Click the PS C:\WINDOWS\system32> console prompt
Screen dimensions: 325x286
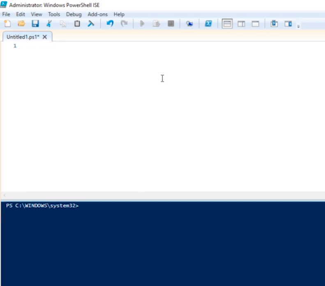(42, 206)
